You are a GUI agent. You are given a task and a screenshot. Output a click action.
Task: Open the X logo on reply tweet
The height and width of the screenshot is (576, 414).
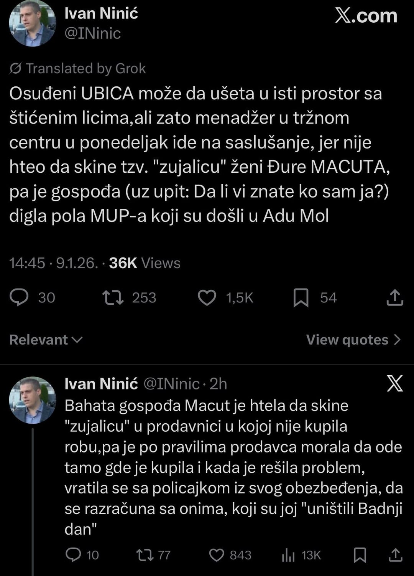pos(395,383)
